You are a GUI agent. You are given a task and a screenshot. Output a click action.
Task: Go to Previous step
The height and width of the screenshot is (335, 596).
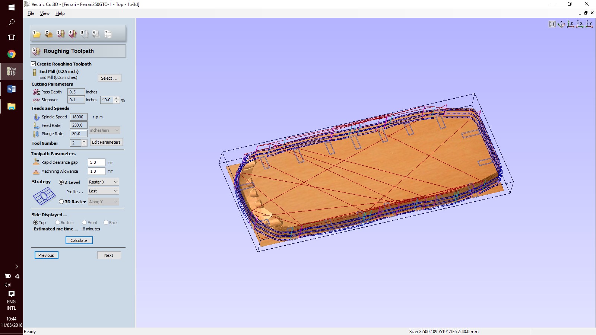[x=47, y=255]
